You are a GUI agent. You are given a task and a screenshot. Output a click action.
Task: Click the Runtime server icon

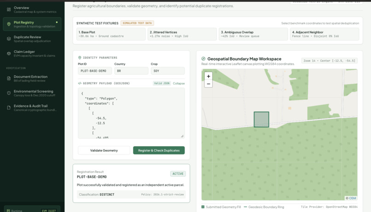(8, 211)
